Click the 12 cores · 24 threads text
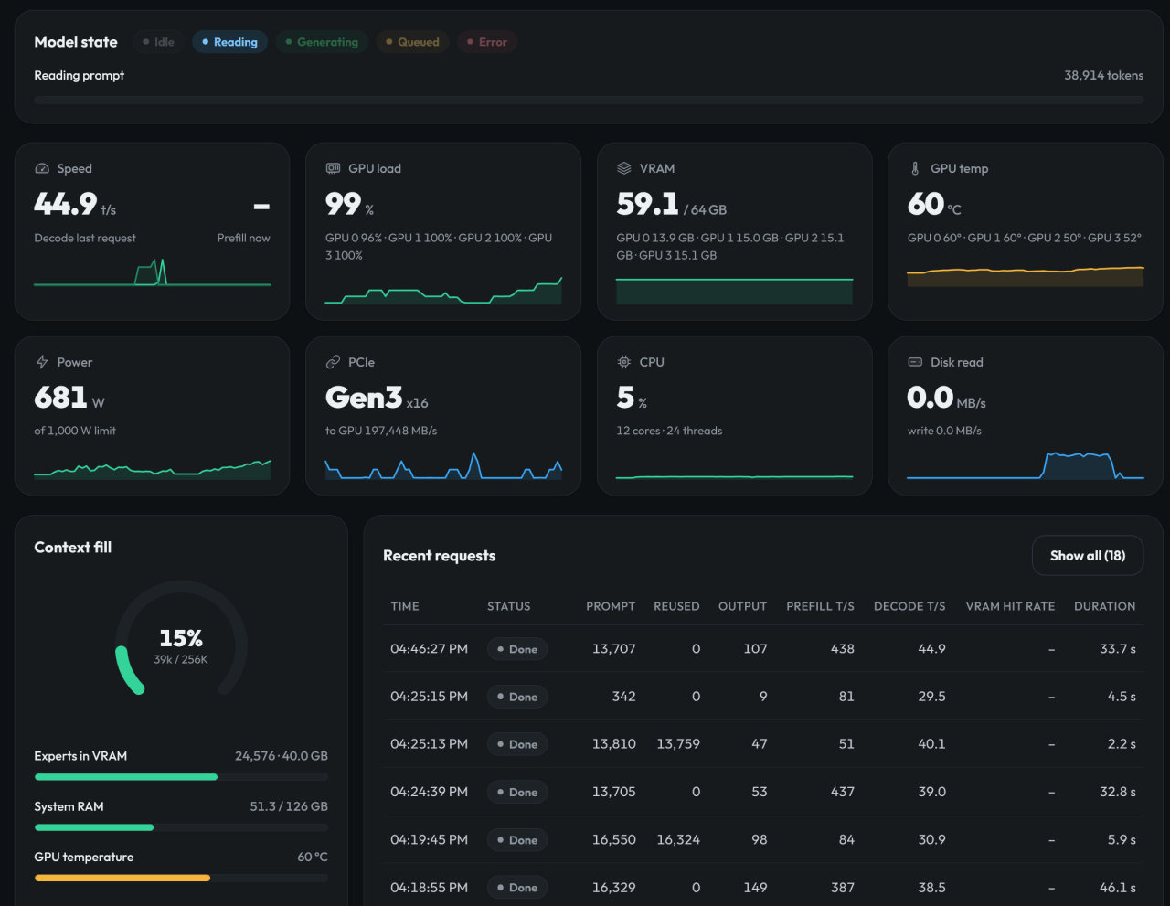The width and height of the screenshot is (1170, 906). [669, 431]
